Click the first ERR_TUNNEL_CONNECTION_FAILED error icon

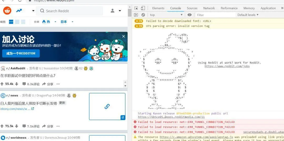[135, 122]
